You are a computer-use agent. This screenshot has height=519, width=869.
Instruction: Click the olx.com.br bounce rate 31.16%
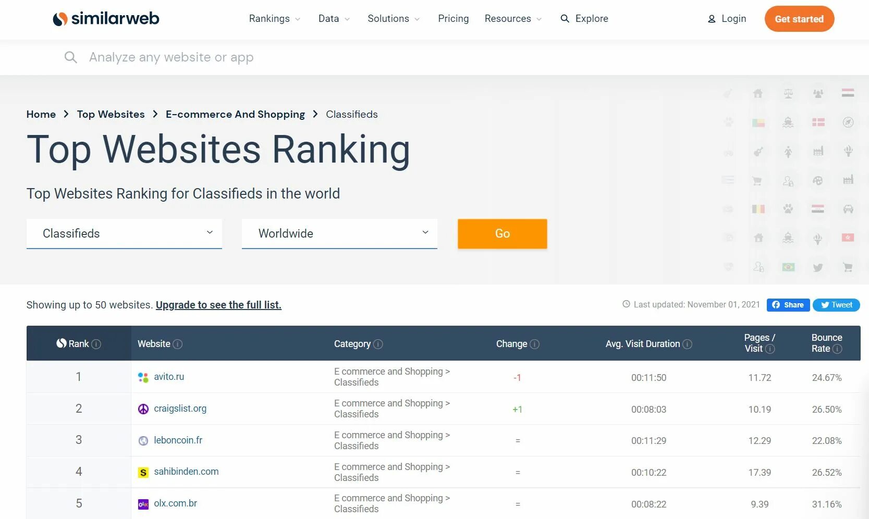(827, 504)
